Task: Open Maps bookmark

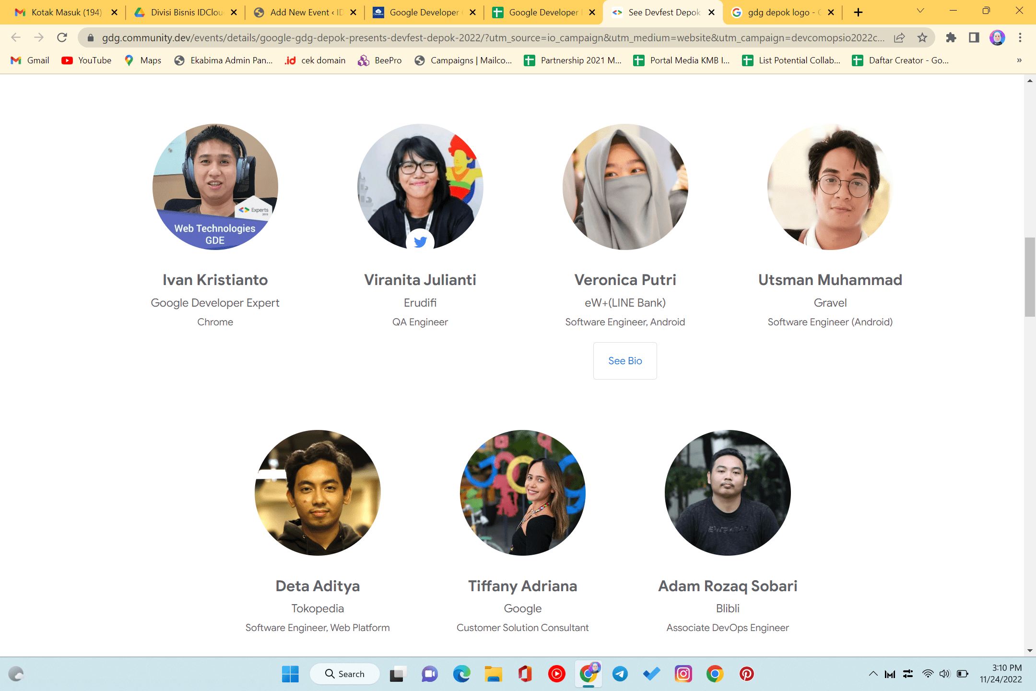Action: point(143,60)
